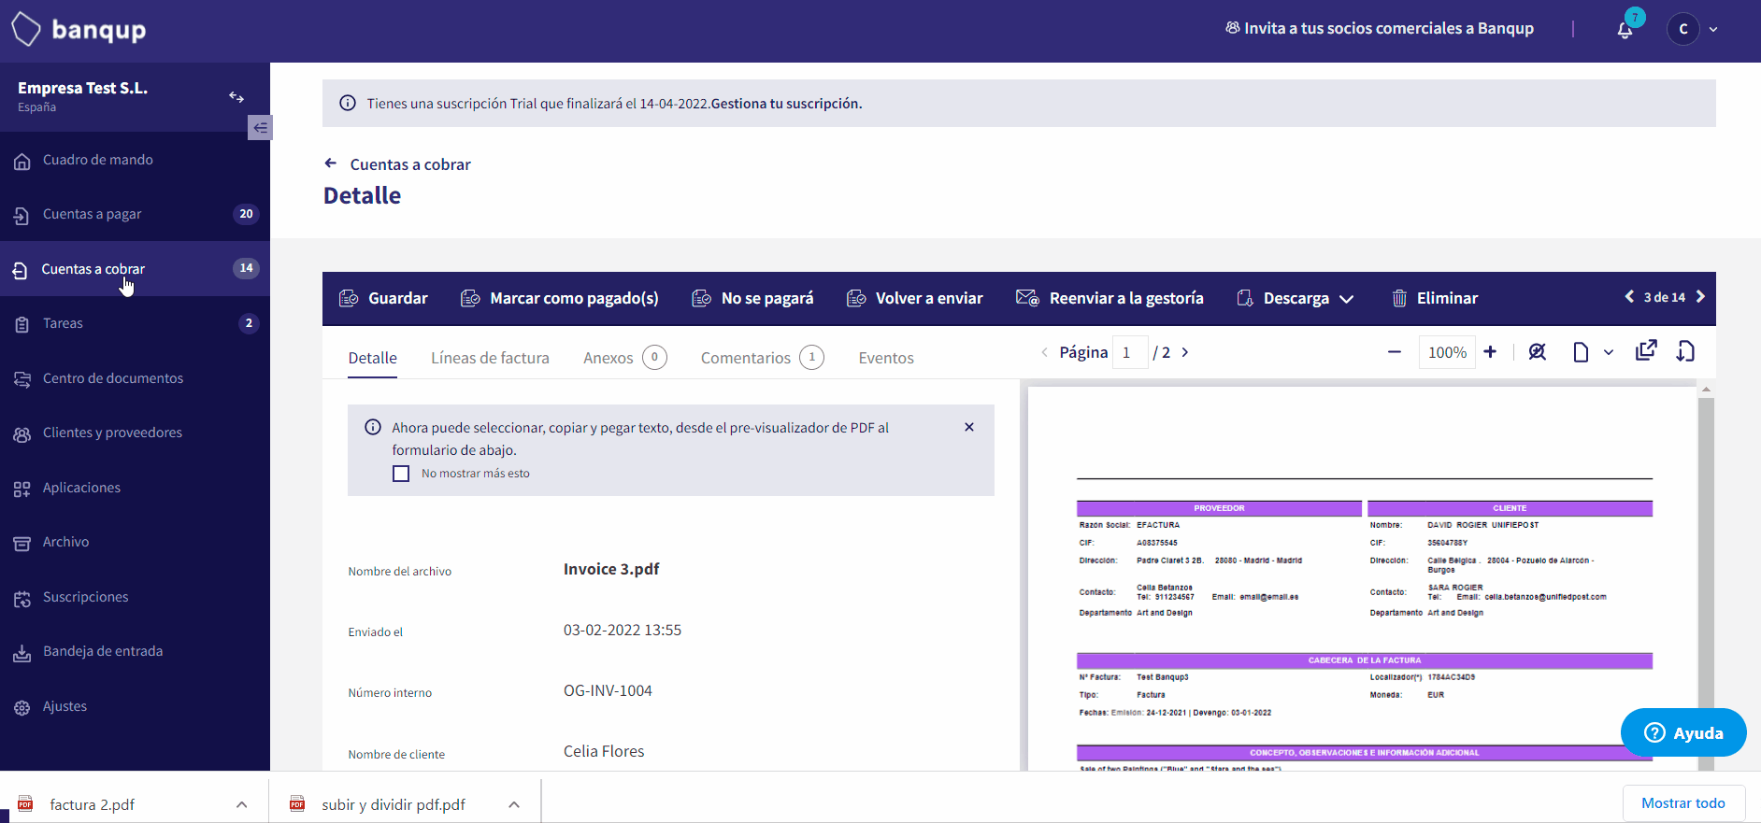Viewport: 1761px width, 823px height.
Task: Click Guardar to save invoice
Action: (x=383, y=298)
